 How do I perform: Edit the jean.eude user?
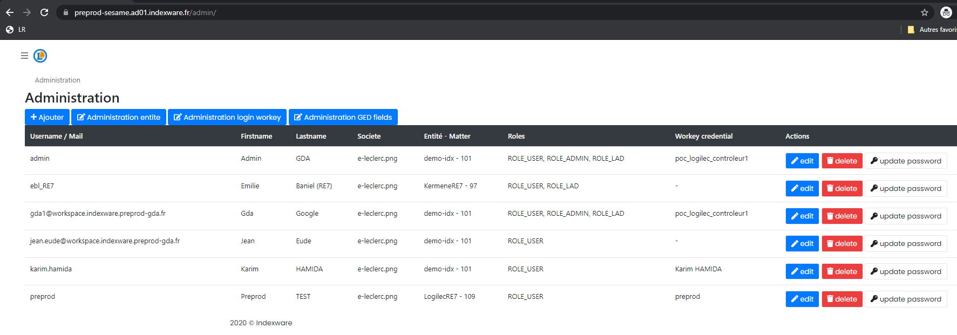pyautogui.click(x=802, y=243)
